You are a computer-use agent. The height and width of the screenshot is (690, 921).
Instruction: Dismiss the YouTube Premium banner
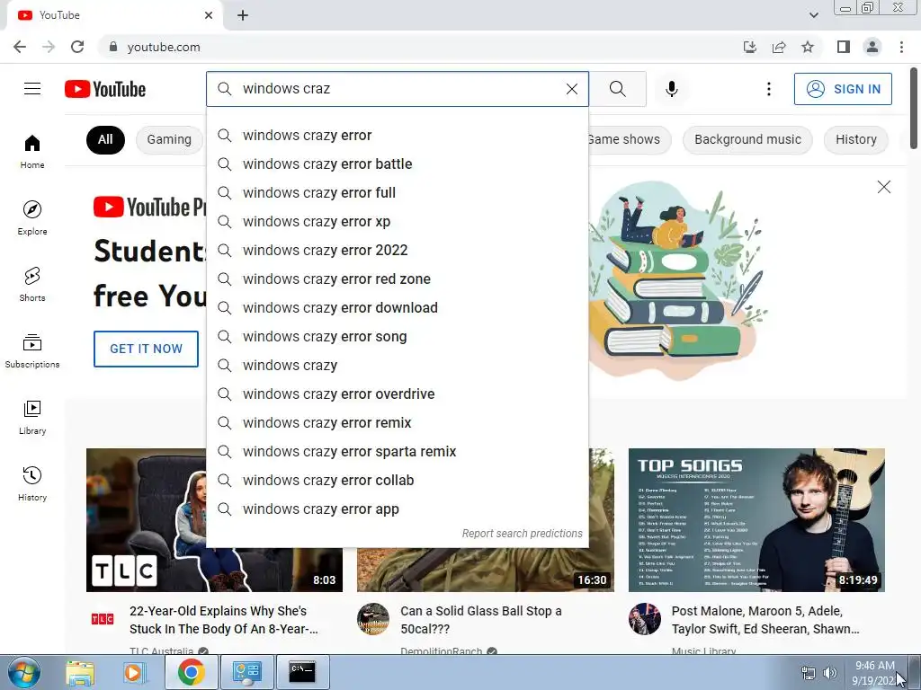883,187
